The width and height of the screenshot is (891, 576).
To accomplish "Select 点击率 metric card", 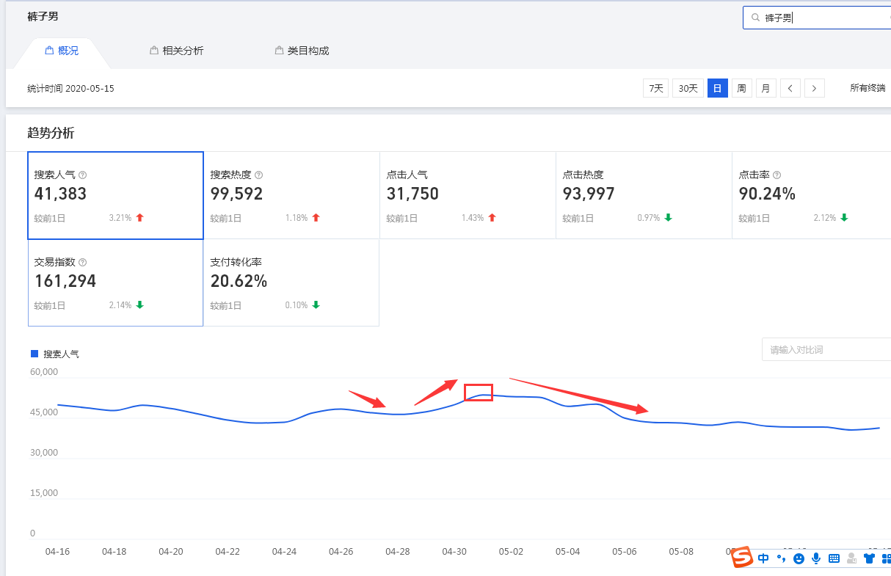I will pyautogui.click(x=812, y=195).
